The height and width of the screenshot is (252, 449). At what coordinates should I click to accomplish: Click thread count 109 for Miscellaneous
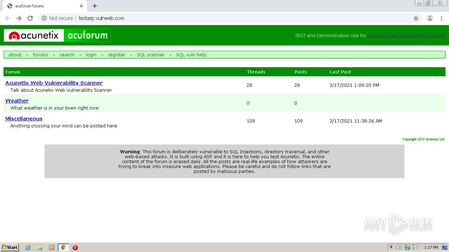(x=251, y=121)
